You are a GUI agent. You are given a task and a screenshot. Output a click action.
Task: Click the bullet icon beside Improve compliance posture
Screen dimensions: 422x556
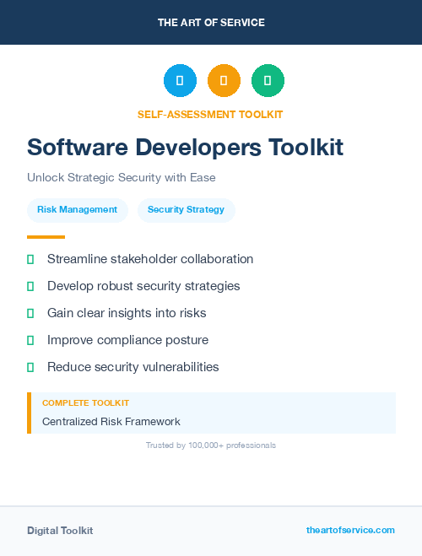30,340
